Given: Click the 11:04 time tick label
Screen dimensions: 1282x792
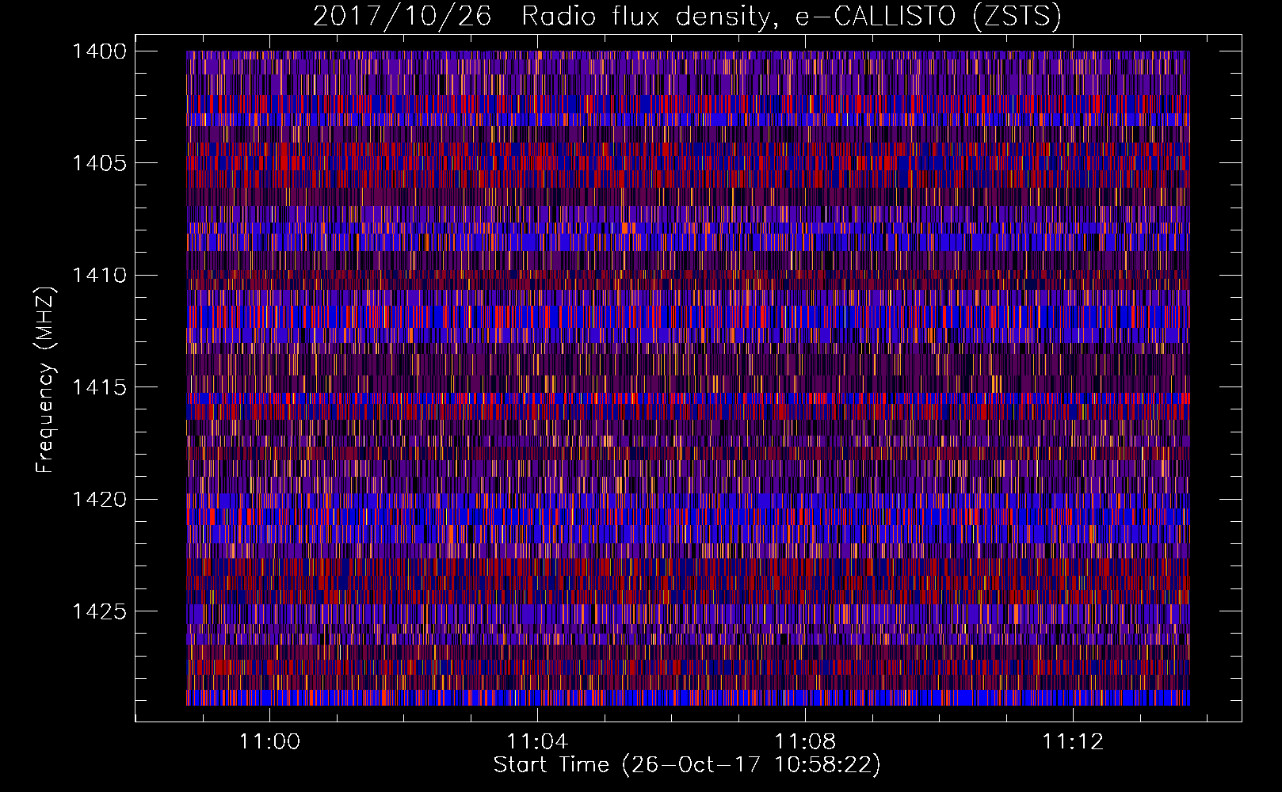Looking at the screenshot, I should click(x=538, y=741).
